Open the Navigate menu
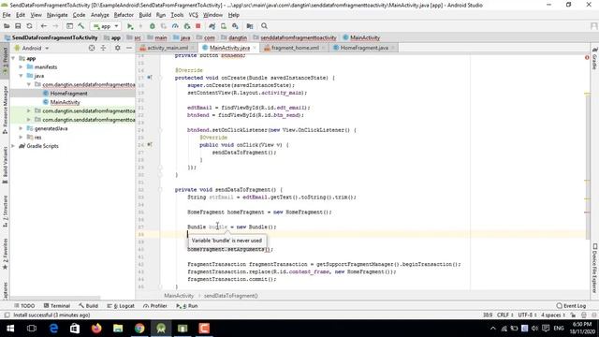 pyautogui.click(x=57, y=15)
